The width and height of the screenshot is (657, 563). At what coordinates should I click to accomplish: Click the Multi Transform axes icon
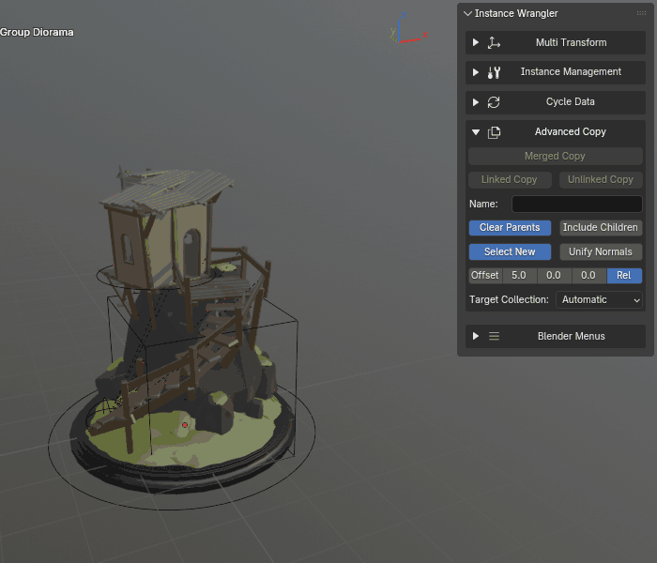tap(494, 43)
